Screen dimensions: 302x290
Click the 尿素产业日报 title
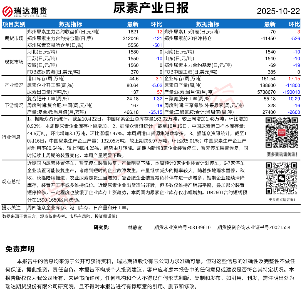pyautogui.click(x=151, y=8)
